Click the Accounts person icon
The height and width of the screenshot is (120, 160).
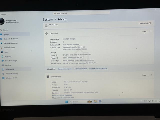(2, 56)
